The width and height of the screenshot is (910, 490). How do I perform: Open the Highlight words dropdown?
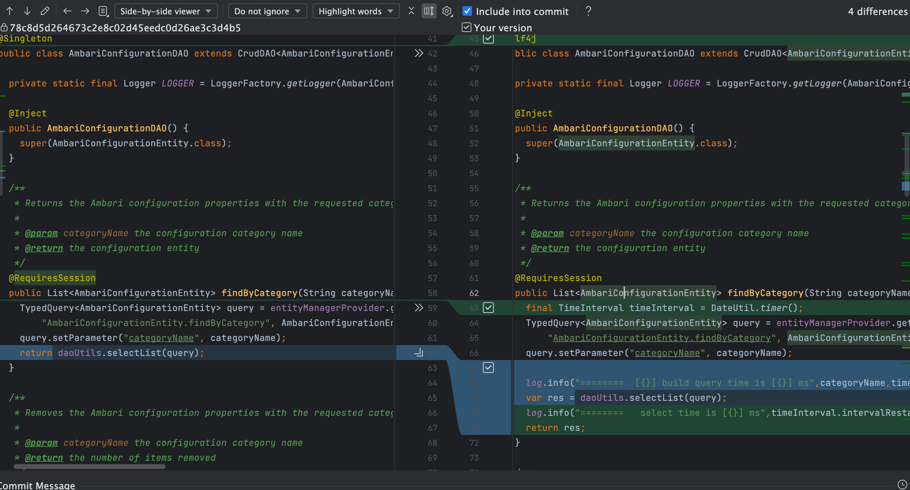356,11
